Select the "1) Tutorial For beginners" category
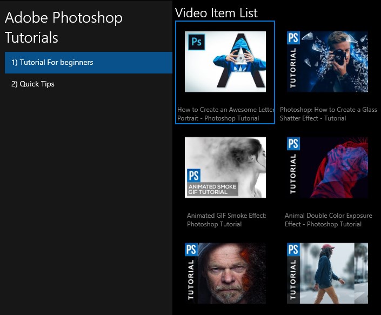The image size is (381, 315). point(89,63)
